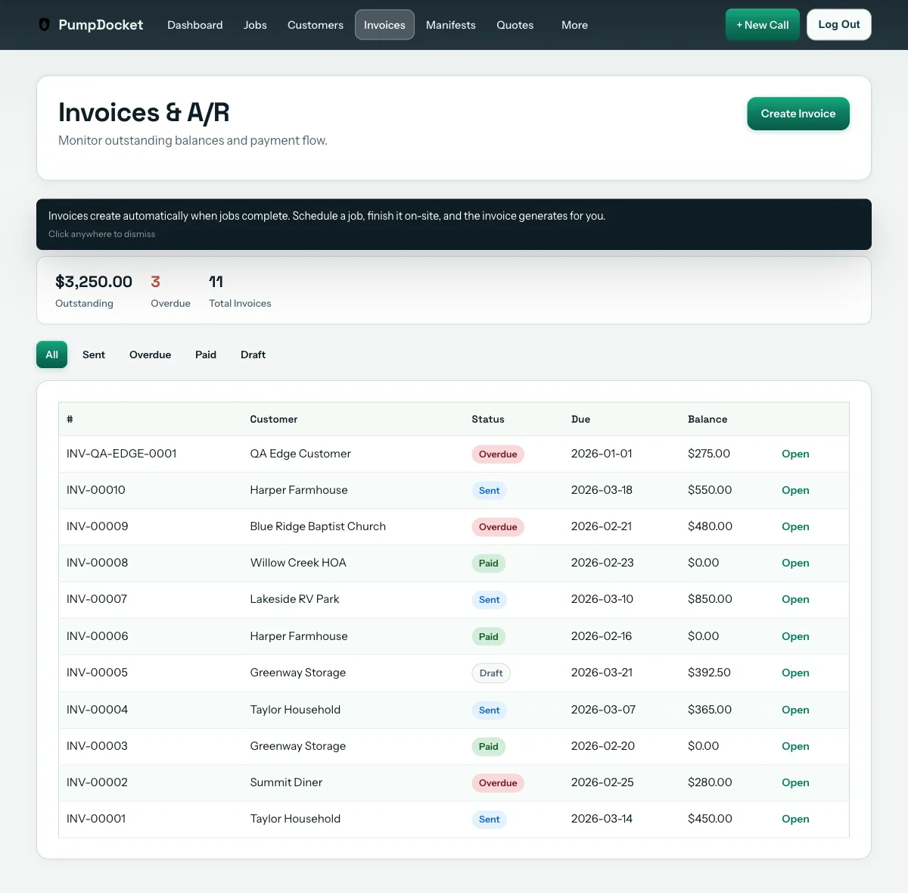Switch to the Manifests section
This screenshot has height=893, width=908.
(450, 25)
